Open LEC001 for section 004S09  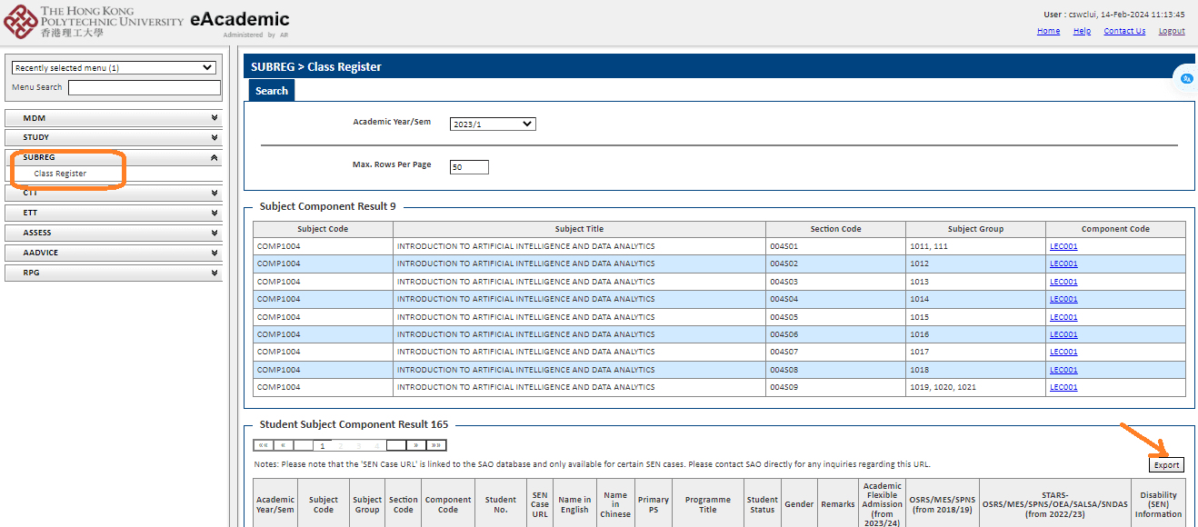1063,387
